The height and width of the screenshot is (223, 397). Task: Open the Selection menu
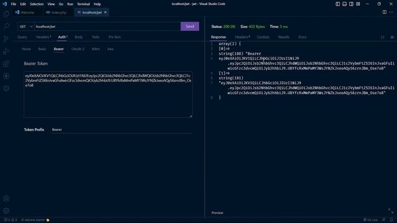pos(37,4)
